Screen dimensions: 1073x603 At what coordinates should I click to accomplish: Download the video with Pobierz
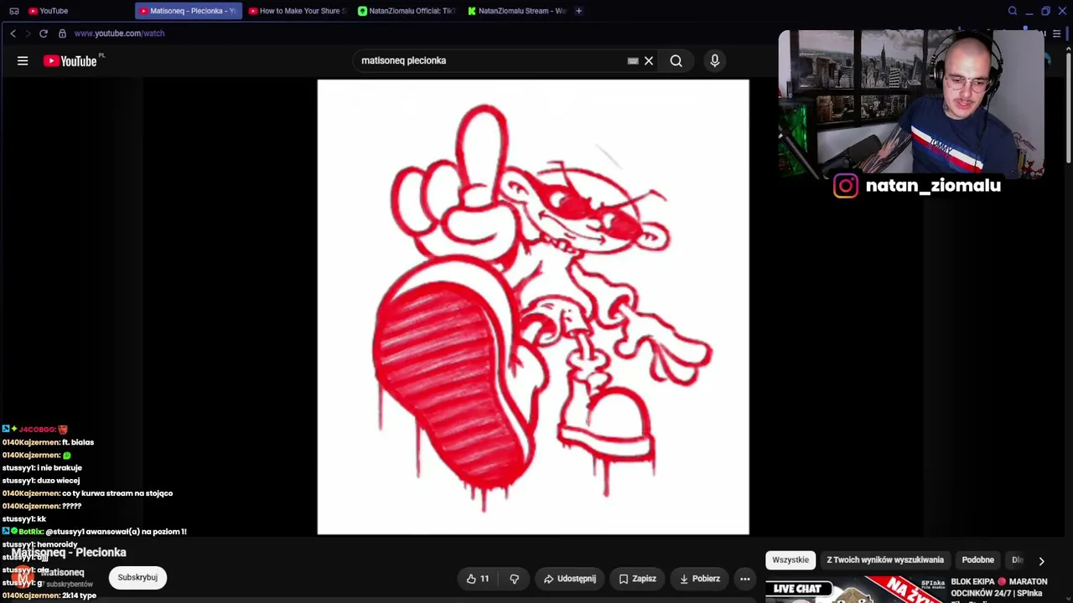coord(700,579)
